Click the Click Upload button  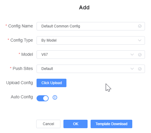tap(51, 83)
